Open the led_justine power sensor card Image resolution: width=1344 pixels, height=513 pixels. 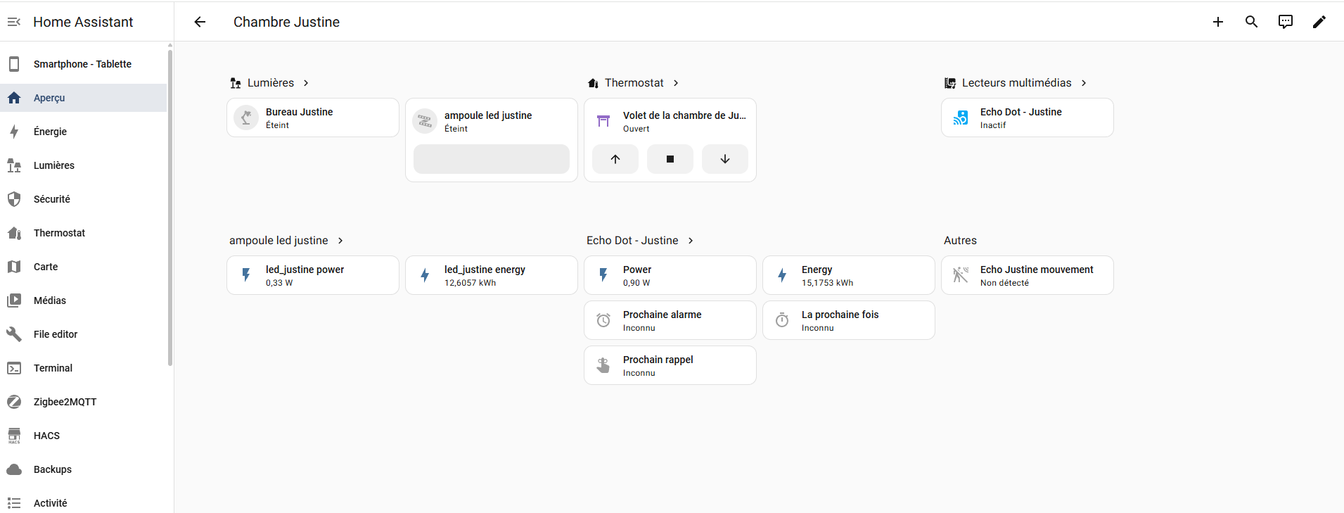(x=313, y=275)
